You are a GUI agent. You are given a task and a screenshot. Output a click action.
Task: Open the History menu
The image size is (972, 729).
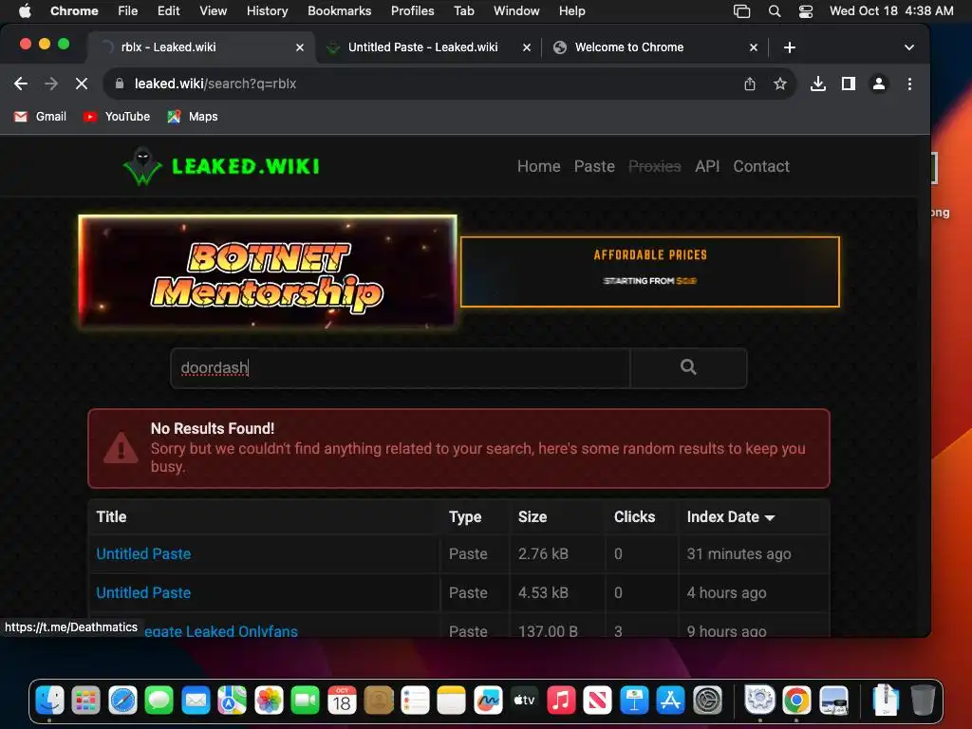(x=267, y=11)
